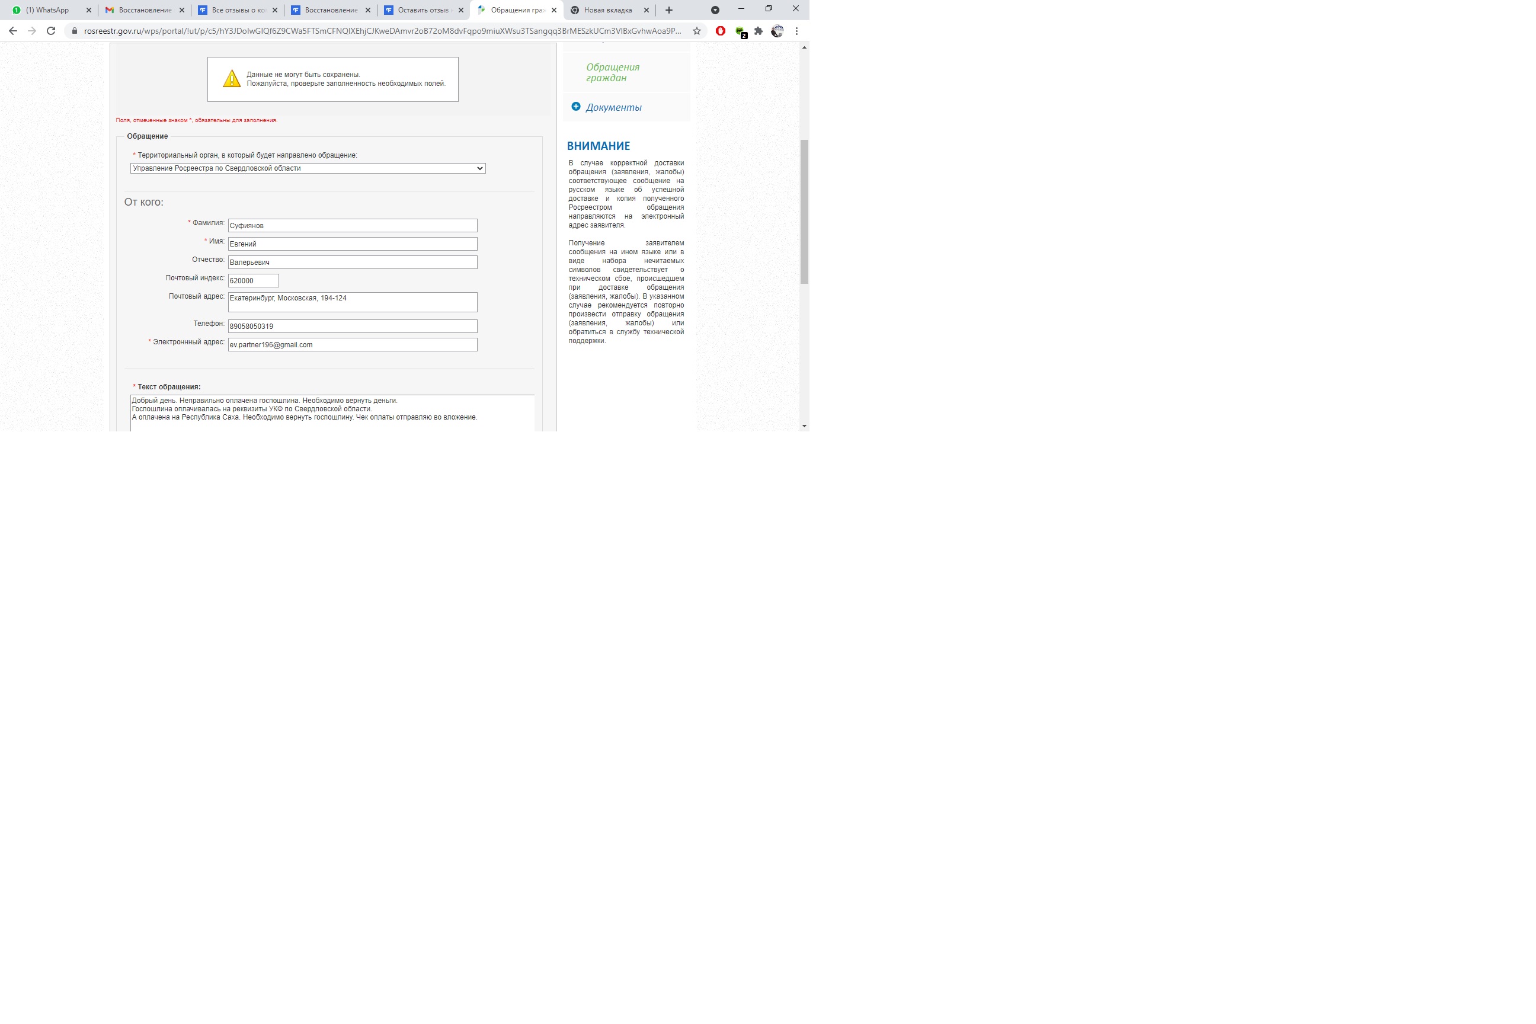The width and height of the screenshot is (1536, 1024).
Task: Click the Текст обращения text area
Action: (332, 412)
